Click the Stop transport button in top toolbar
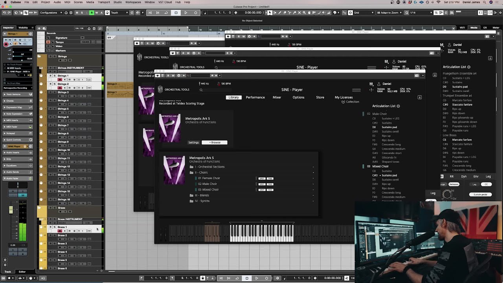 (x=176, y=13)
